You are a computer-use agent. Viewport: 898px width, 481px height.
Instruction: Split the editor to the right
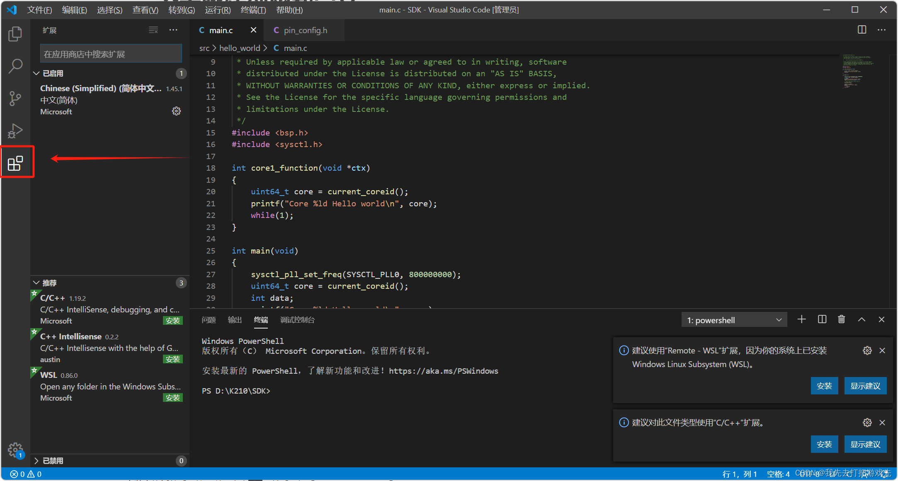tap(862, 30)
